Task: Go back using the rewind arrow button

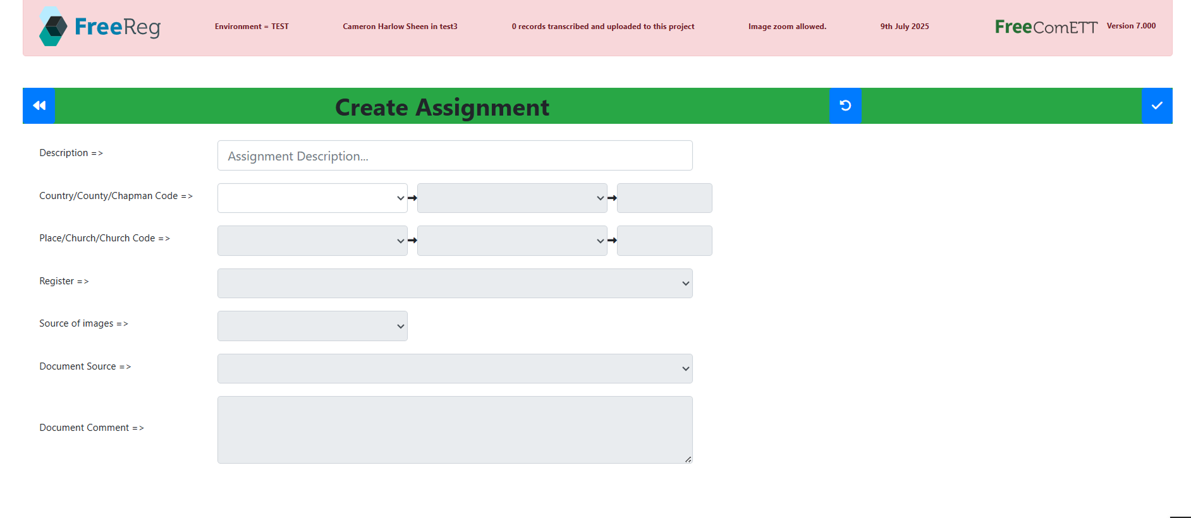Action: [39, 105]
